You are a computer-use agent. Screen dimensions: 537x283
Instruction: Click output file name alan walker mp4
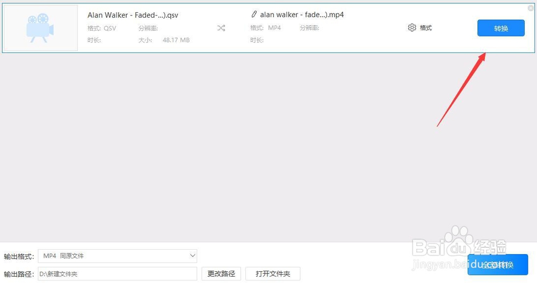302,14
